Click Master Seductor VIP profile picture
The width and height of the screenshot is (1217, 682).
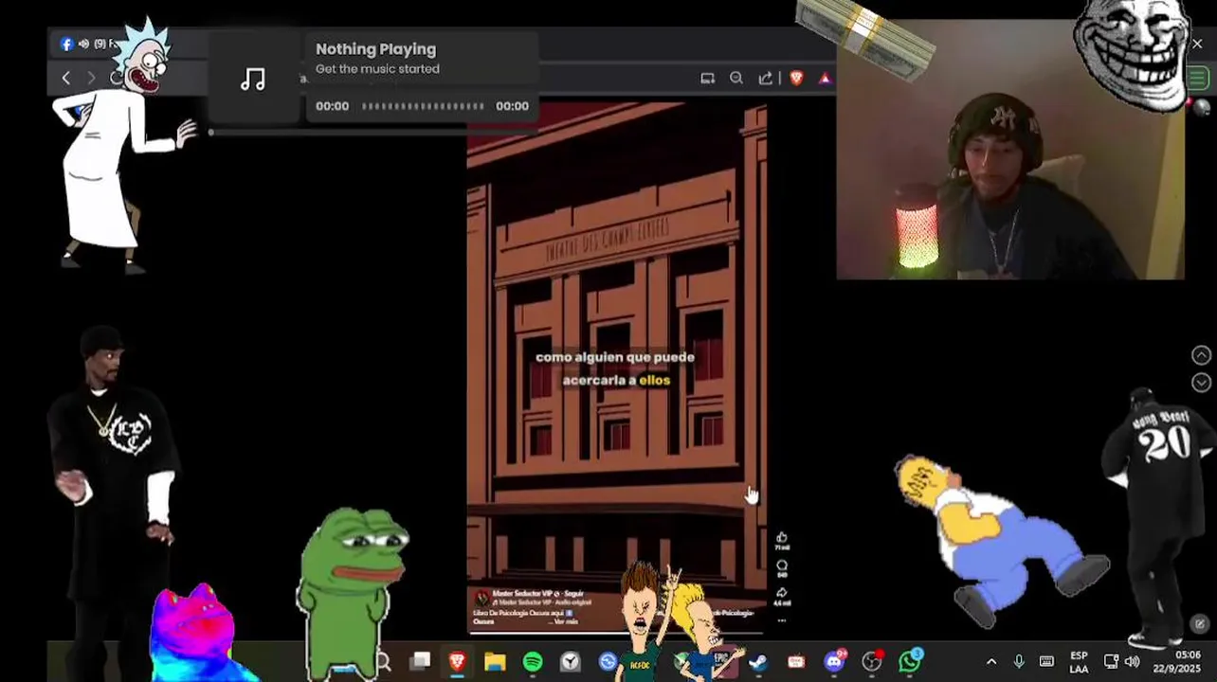pos(481,598)
